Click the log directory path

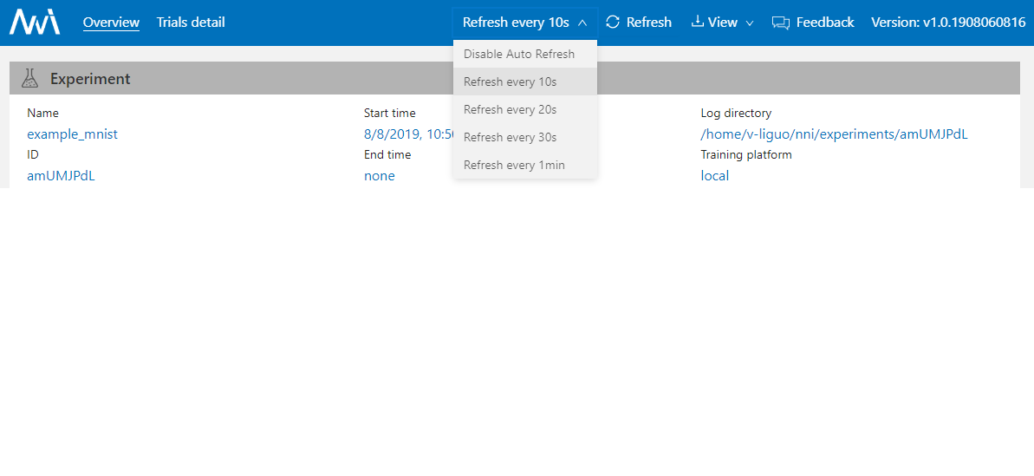tap(834, 134)
